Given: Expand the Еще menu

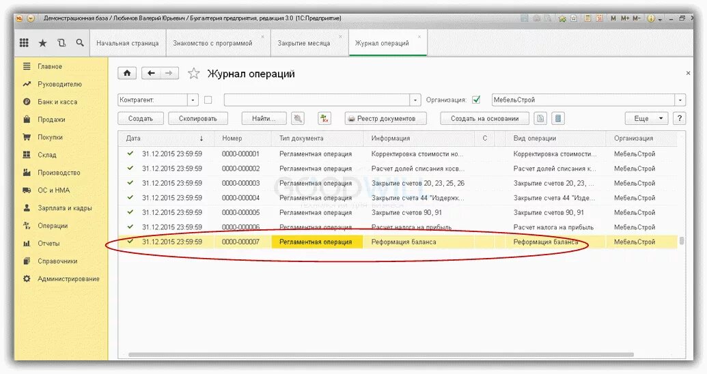Looking at the screenshot, I should (x=646, y=119).
